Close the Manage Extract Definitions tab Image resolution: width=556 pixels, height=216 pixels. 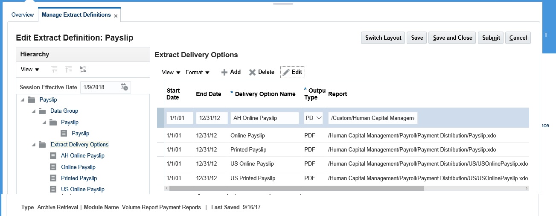(116, 16)
